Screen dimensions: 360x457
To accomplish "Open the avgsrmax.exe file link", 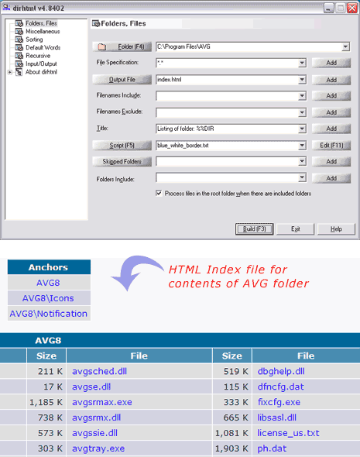I will pyautogui.click(x=102, y=402).
